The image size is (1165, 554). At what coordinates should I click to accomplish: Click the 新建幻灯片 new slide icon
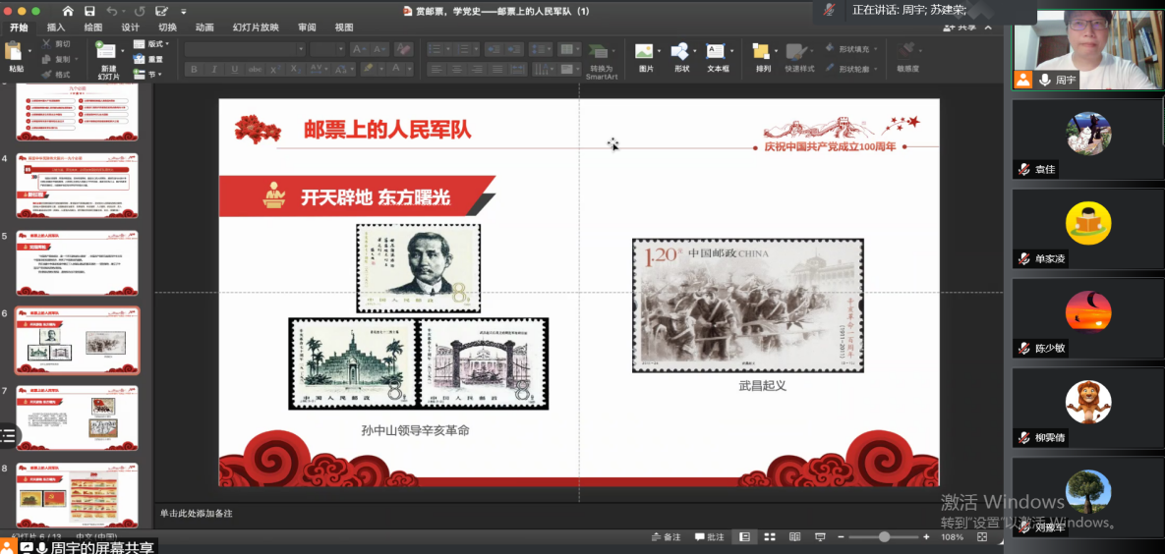tap(106, 50)
